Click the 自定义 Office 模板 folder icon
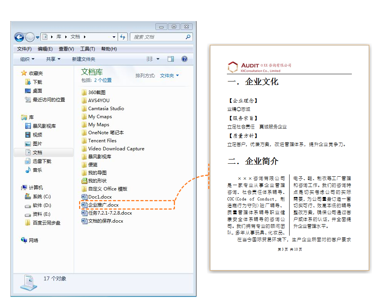Image resolution: width=382 pixels, height=306 pixels. click(84, 189)
